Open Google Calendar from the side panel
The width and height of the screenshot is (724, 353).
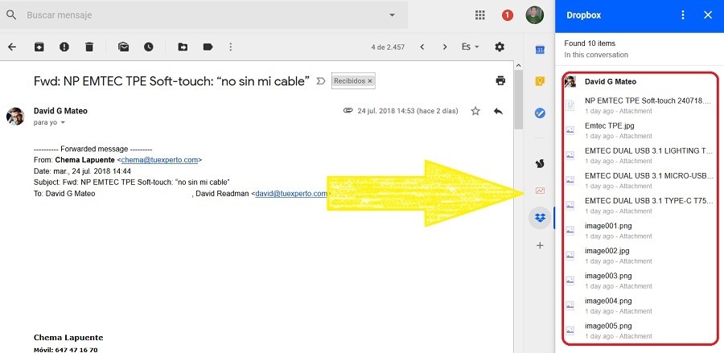pos(541,51)
